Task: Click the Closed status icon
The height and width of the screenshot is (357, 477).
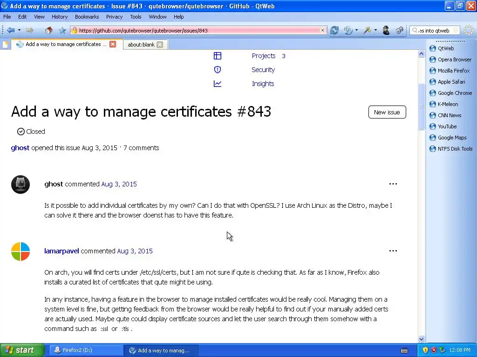Action: click(x=20, y=132)
